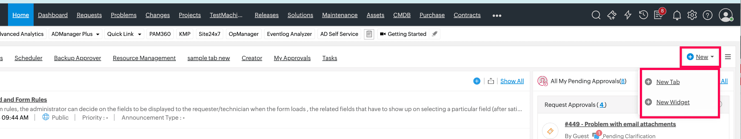Open the help question mark icon
The height and width of the screenshot is (139, 741).
coord(707,15)
